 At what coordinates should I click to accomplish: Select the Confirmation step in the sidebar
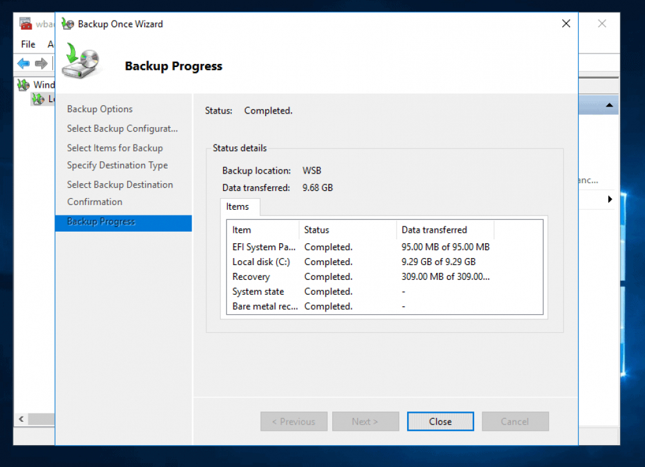(94, 201)
